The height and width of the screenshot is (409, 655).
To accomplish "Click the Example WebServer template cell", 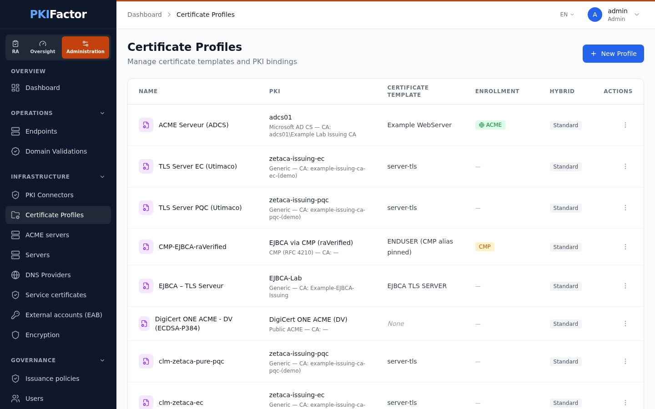I will tap(419, 125).
